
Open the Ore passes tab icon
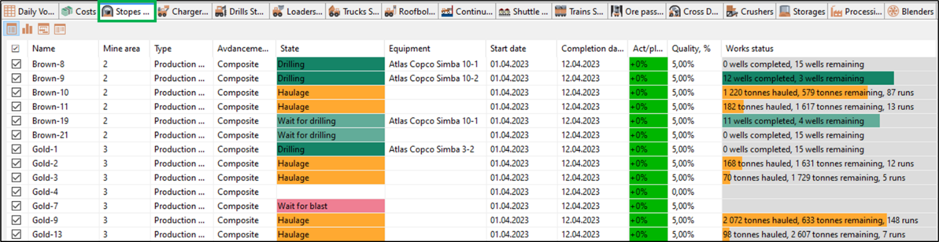click(x=617, y=12)
